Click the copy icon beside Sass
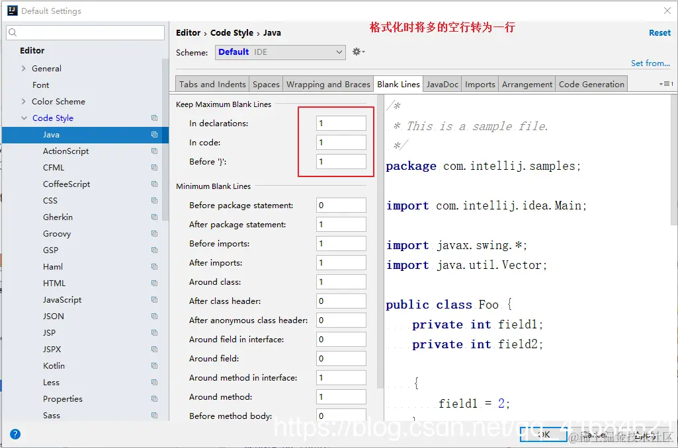Screen dimensions: 678x448 pos(154,415)
